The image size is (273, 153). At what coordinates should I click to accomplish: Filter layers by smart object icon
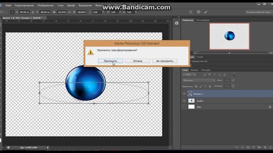pyautogui.click(x=225, y=75)
